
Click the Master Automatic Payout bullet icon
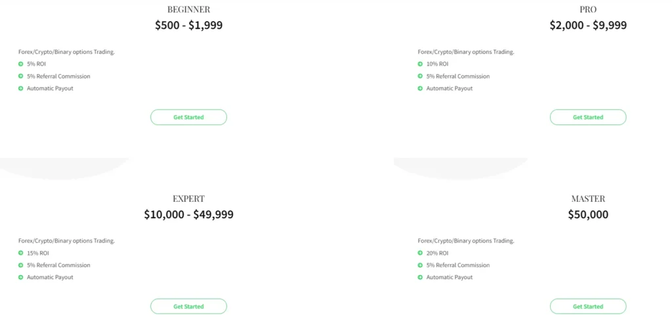pos(420,277)
